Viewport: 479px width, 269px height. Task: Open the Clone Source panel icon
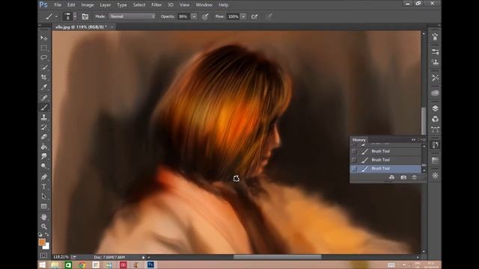pyautogui.click(x=435, y=62)
